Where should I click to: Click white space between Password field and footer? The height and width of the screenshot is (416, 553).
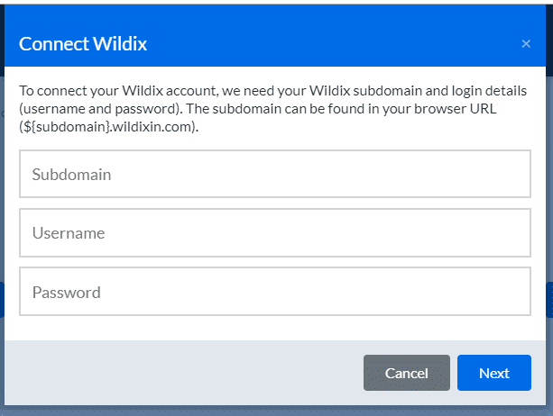point(275,328)
